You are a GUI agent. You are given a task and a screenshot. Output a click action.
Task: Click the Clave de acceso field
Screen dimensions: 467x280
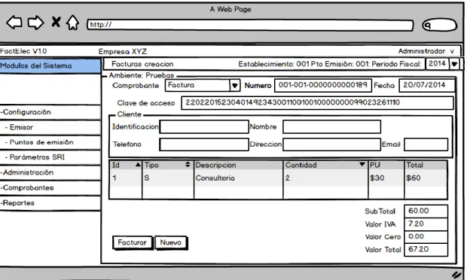tap(317, 103)
